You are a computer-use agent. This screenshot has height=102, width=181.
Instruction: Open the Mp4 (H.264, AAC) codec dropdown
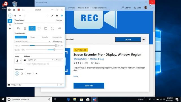[33, 41]
